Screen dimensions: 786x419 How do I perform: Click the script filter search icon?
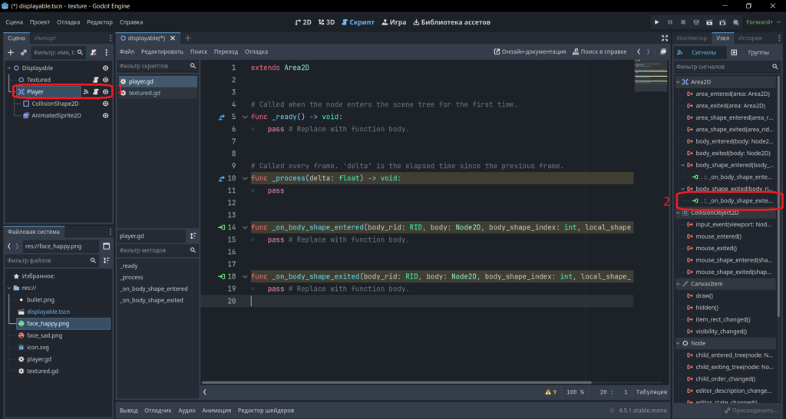[193, 66]
